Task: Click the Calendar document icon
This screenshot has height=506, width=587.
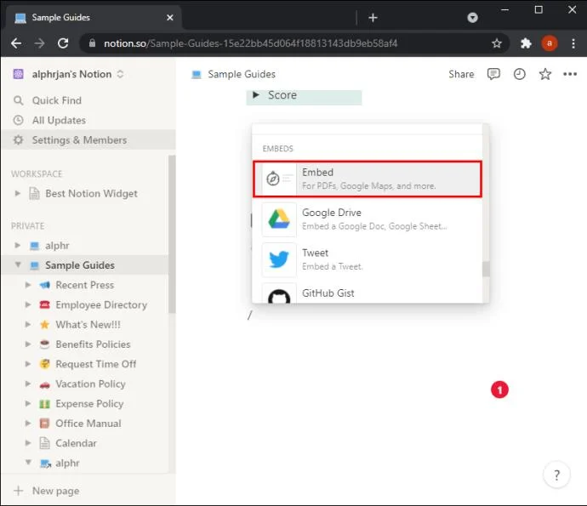Action: [x=44, y=443]
